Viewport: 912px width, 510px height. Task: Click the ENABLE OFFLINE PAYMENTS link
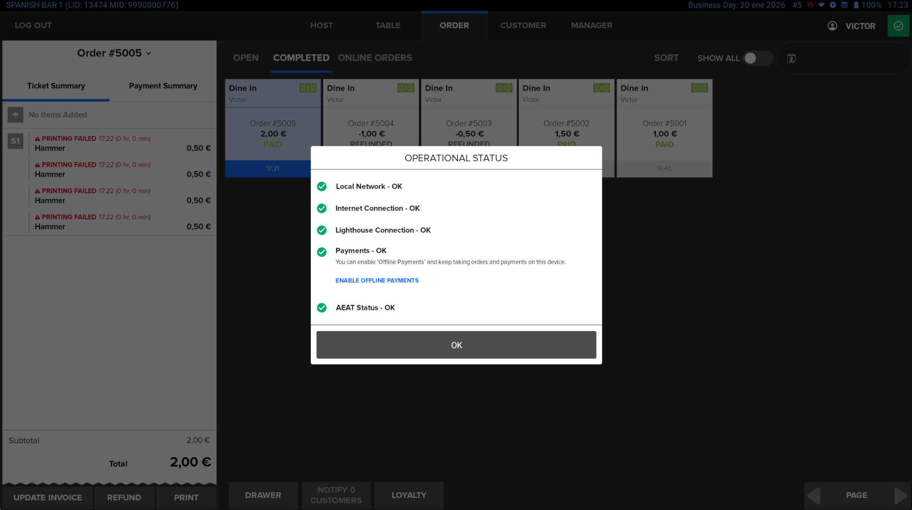[377, 280]
